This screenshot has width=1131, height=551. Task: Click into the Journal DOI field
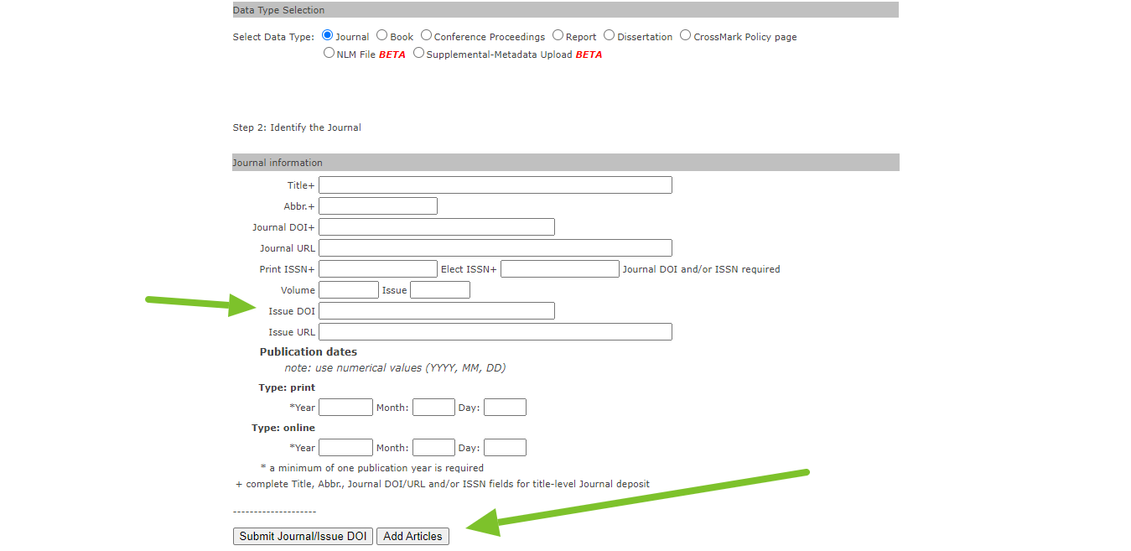[436, 227]
